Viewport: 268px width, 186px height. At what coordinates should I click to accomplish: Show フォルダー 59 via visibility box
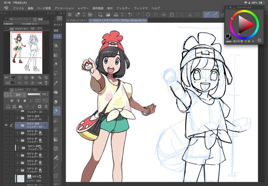(6, 133)
